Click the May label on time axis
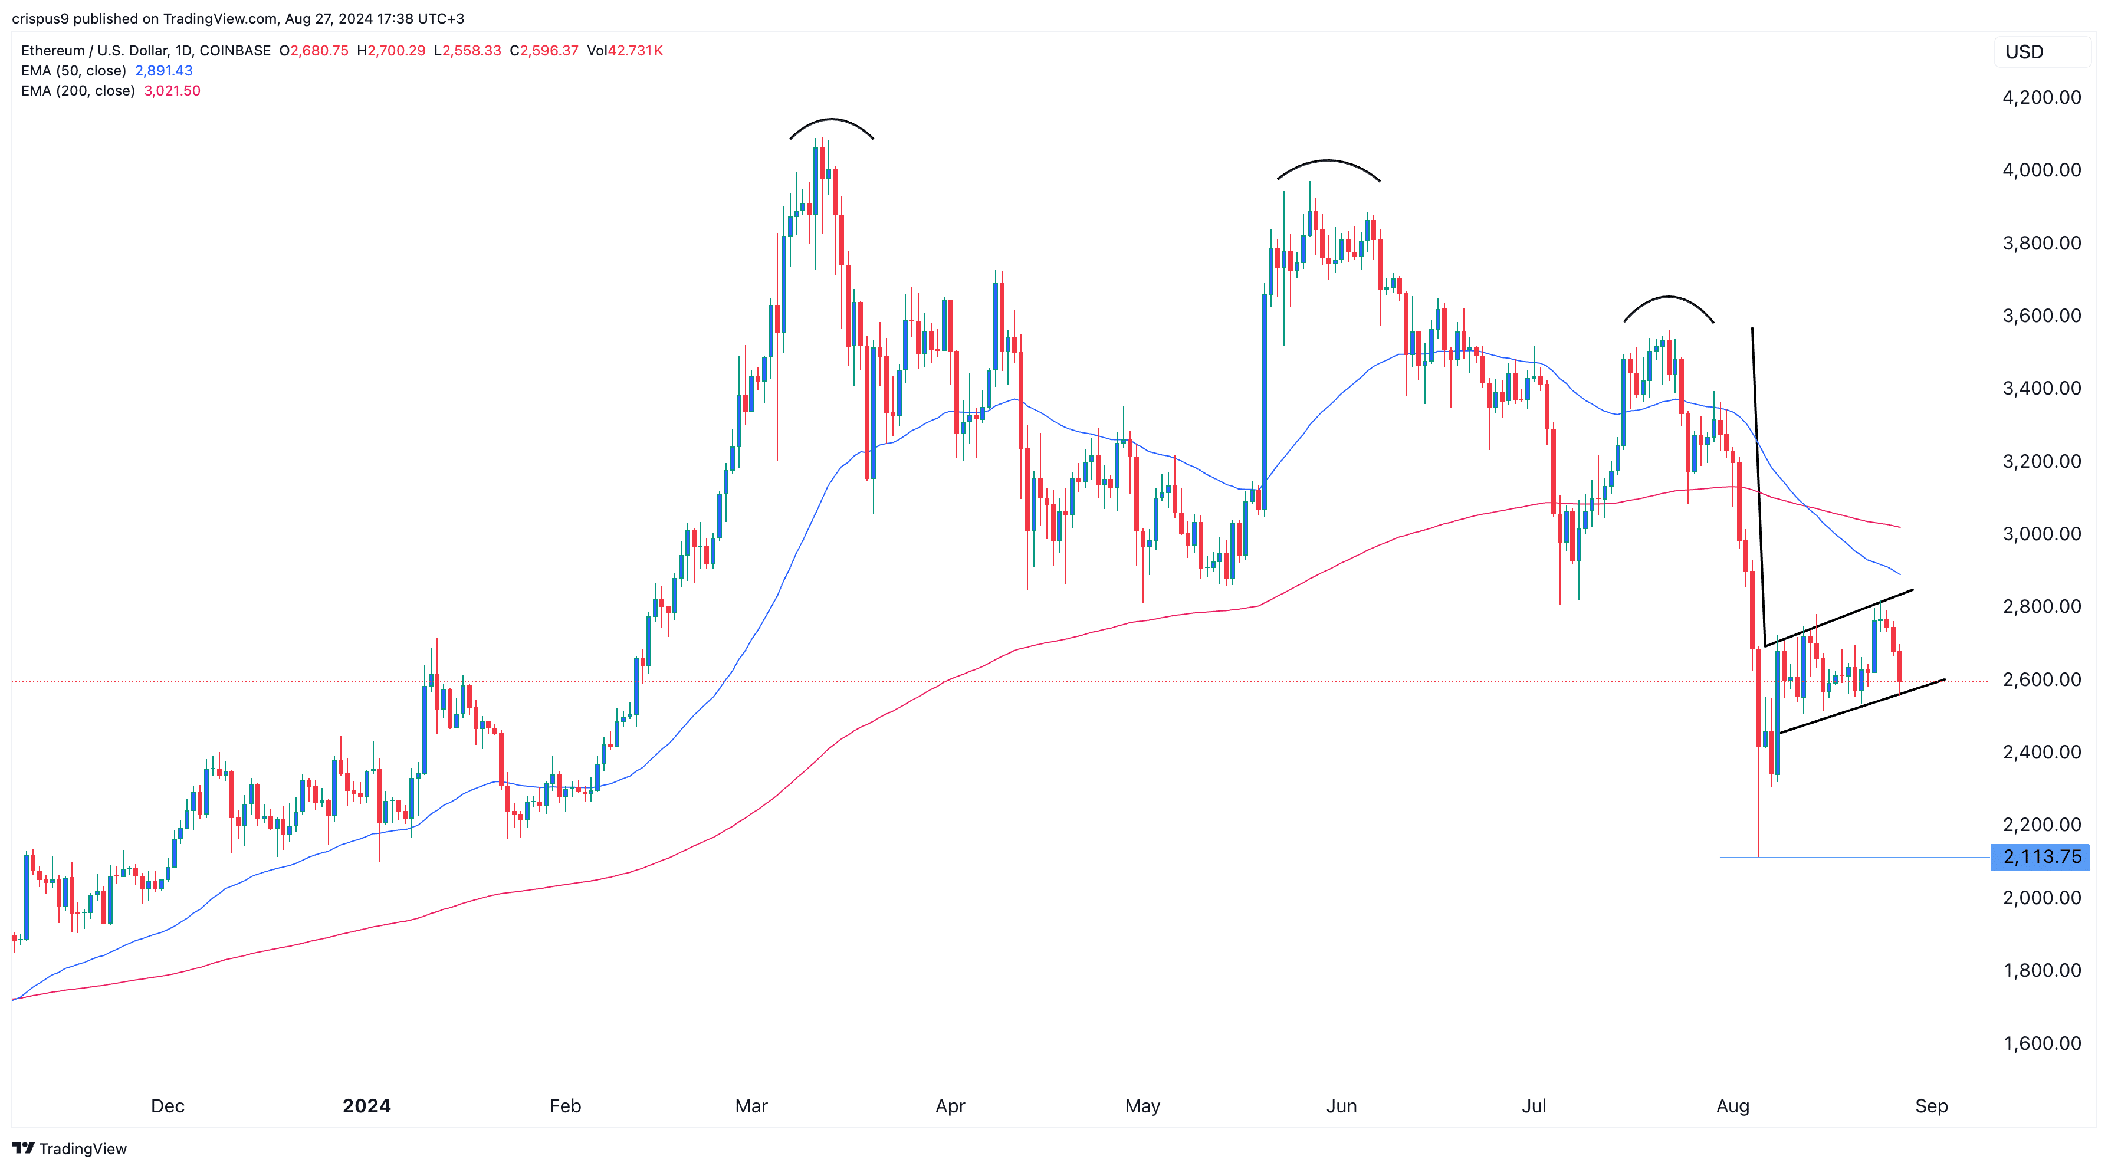The image size is (2108, 1169). [1142, 1106]
